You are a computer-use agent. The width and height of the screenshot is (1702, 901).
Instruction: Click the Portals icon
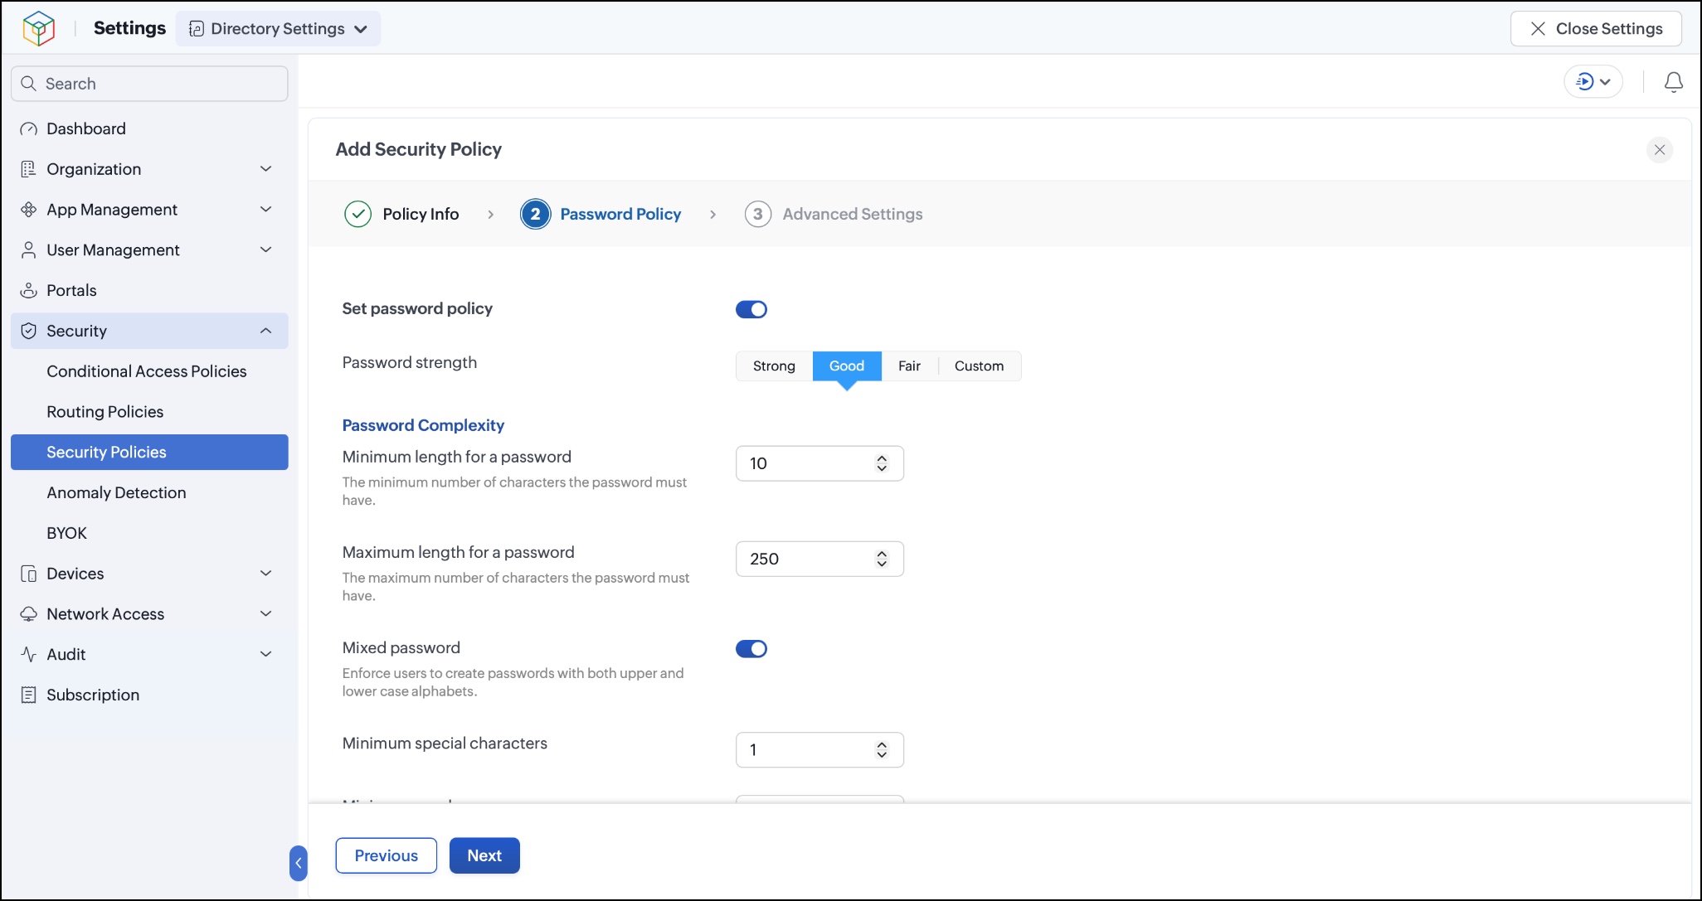coord(28,291)
